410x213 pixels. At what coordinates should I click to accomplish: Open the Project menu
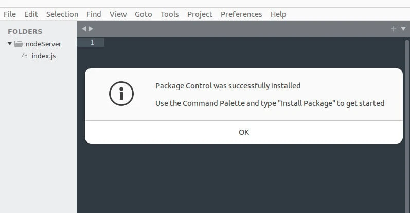coord(200,14)
